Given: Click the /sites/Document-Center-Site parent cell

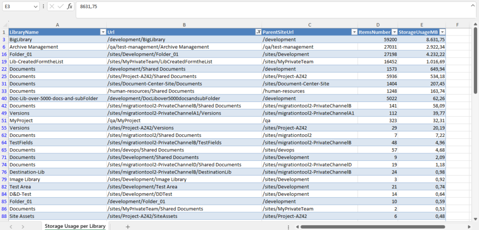Looking at the screenshot, I should [310, 84].
